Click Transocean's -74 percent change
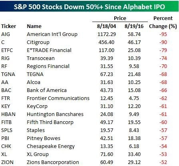 tap(163, 58)
